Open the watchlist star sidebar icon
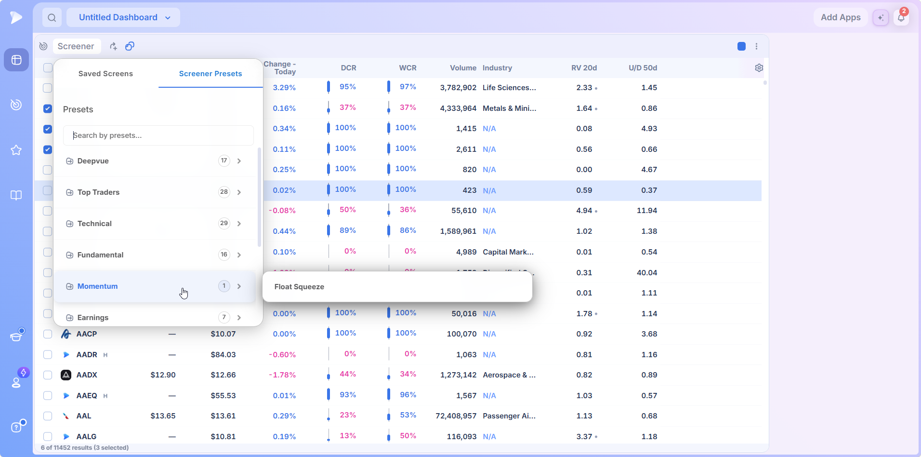 point(16,150)
